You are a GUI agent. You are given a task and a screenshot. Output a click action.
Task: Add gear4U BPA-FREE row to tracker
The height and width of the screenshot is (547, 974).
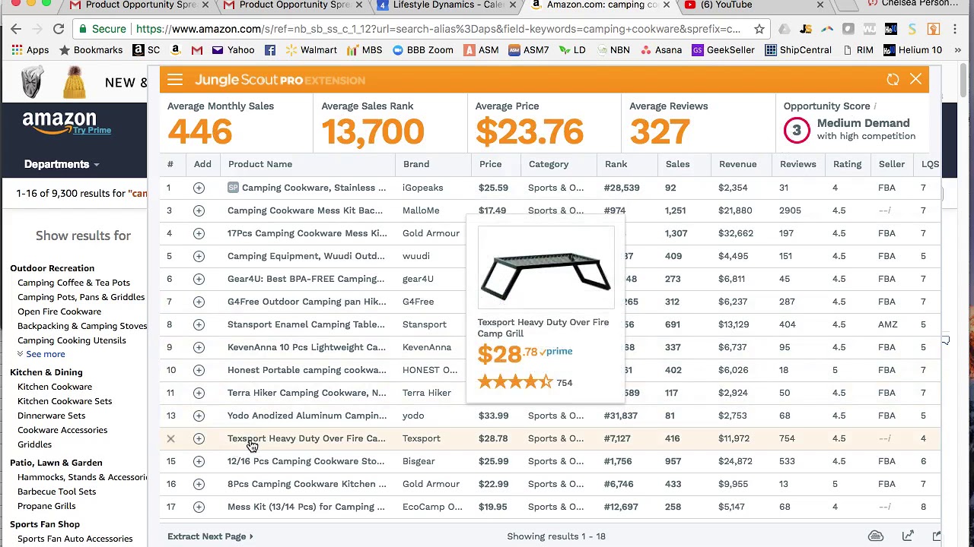[x=199, y=279]
